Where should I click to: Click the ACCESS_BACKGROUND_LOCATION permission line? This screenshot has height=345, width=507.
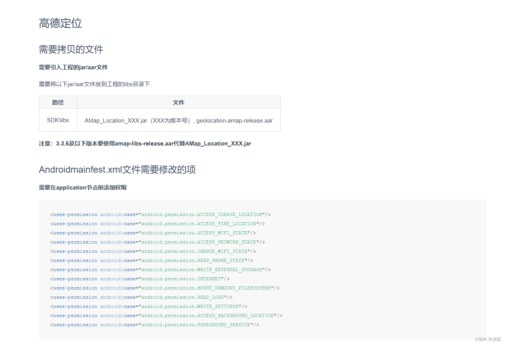click(x=166, y=316)
